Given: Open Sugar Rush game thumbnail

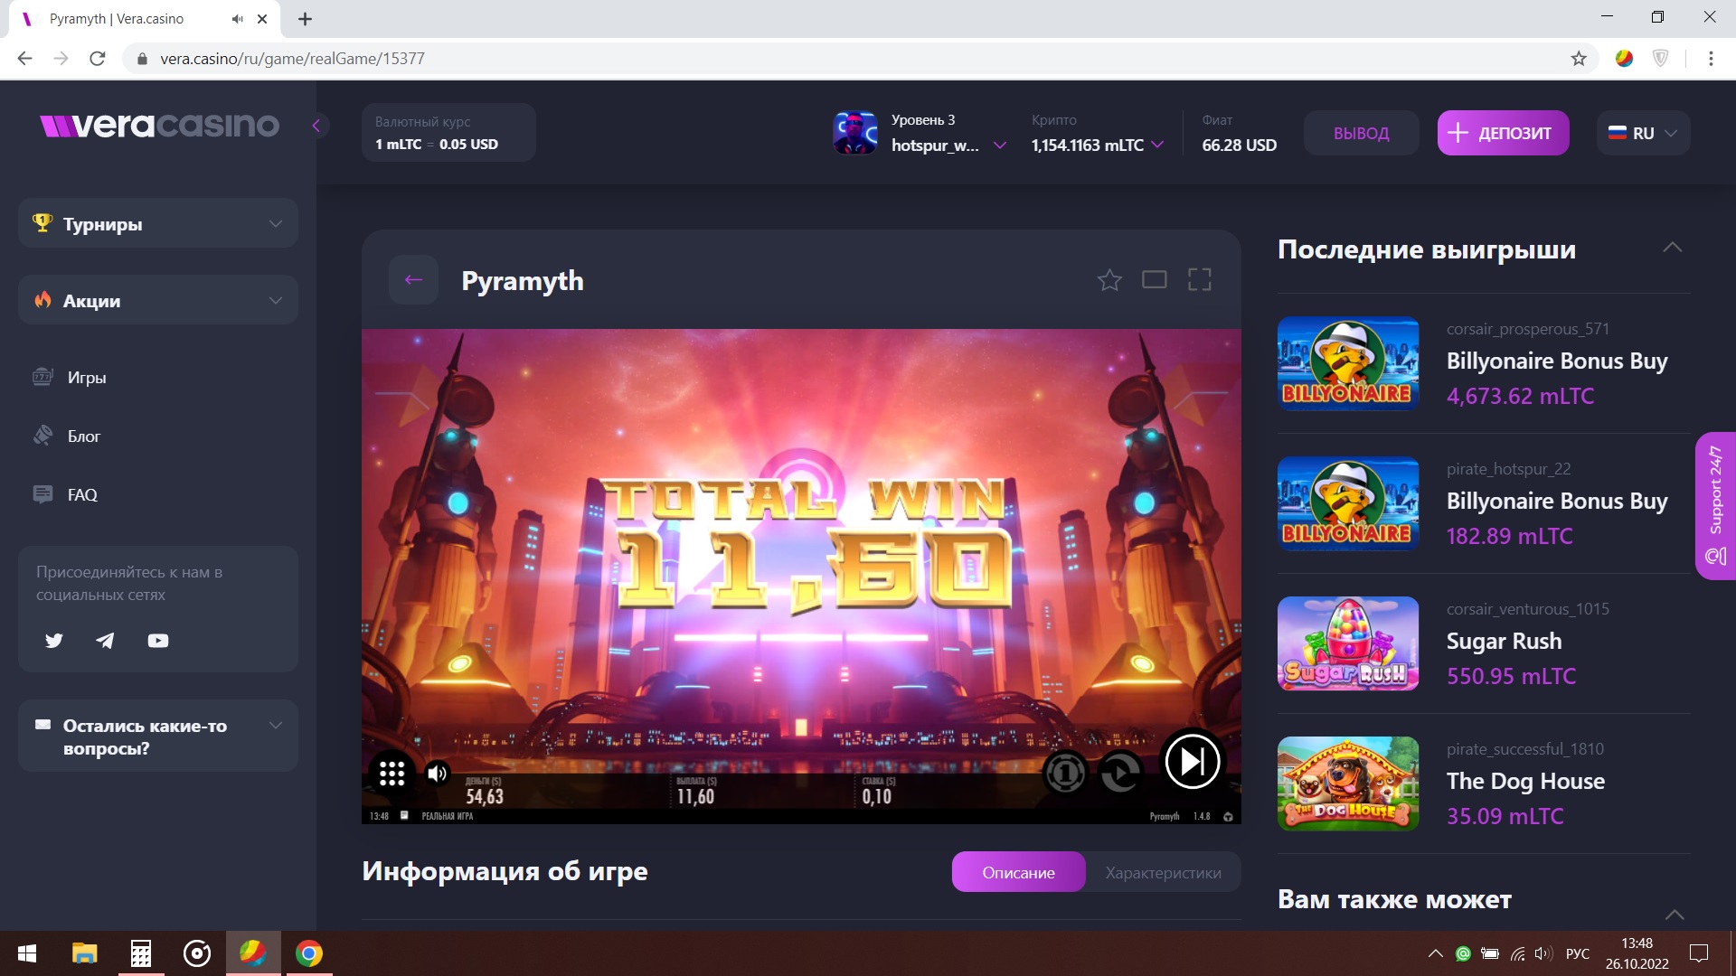Looking at the screenshot, I should (1347, 643).
